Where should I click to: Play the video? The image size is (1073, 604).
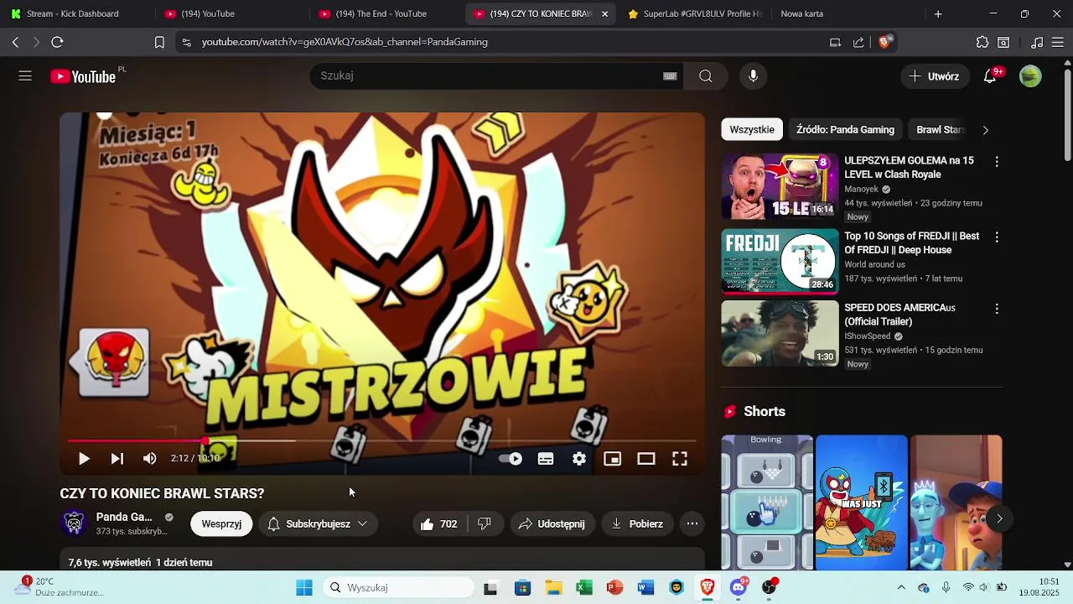click(x=84, y=459)
